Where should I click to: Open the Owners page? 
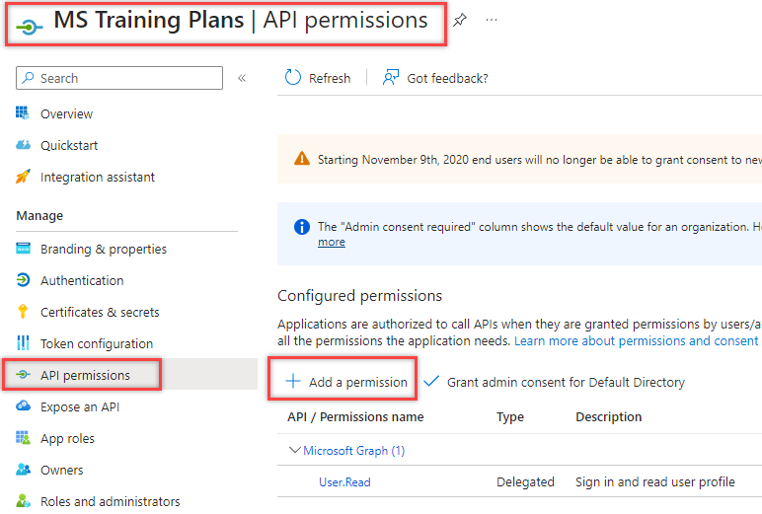click(61, 470)
